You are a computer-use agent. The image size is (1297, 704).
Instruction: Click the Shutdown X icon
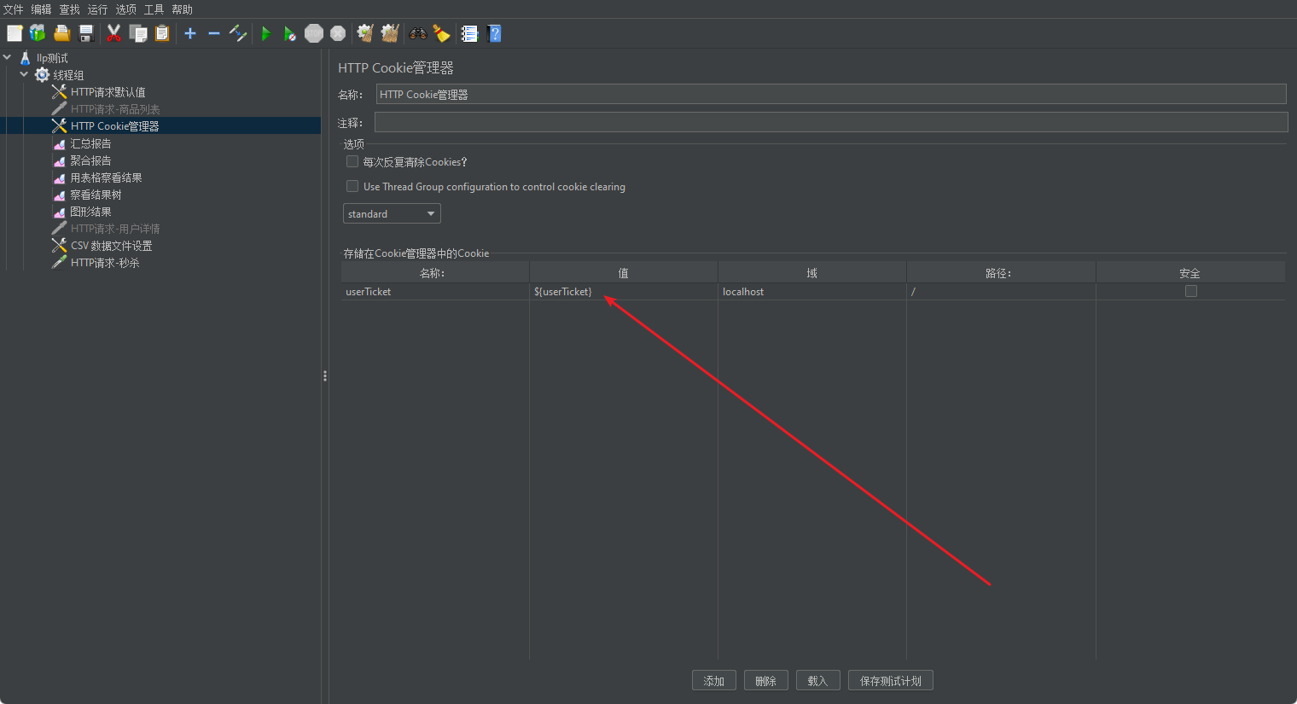tap(338, 33)
